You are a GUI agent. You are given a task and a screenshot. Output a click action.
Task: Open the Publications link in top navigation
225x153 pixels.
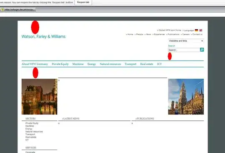[x=173, y=34]
